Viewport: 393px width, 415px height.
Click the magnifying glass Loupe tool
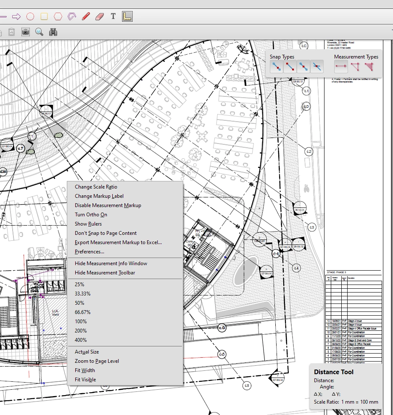(x=40, y=32)
